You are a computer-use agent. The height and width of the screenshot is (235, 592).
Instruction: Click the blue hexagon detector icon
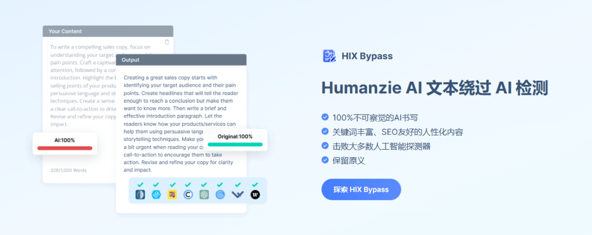coord(156,195)
